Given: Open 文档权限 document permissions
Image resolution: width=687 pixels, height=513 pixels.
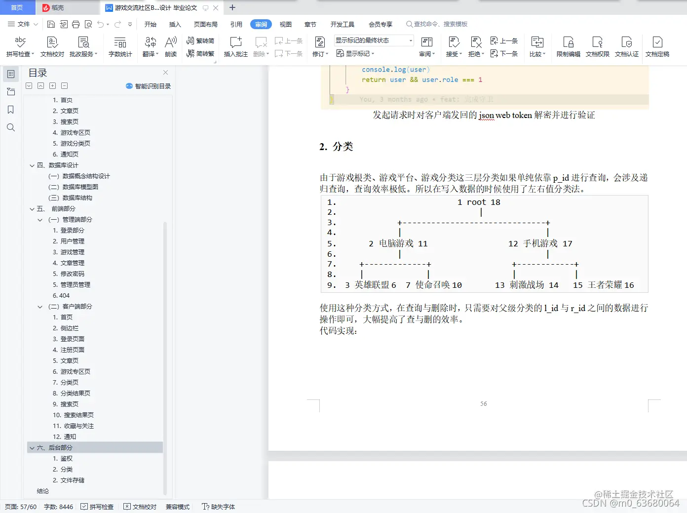Looking at the screenshot, I should [x=598, y=47].
